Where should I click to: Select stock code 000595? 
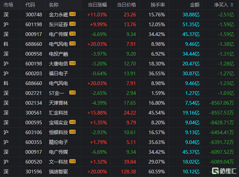[34, 122]
